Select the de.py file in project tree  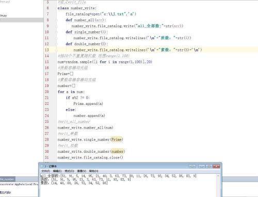click(x=3, y=15)
